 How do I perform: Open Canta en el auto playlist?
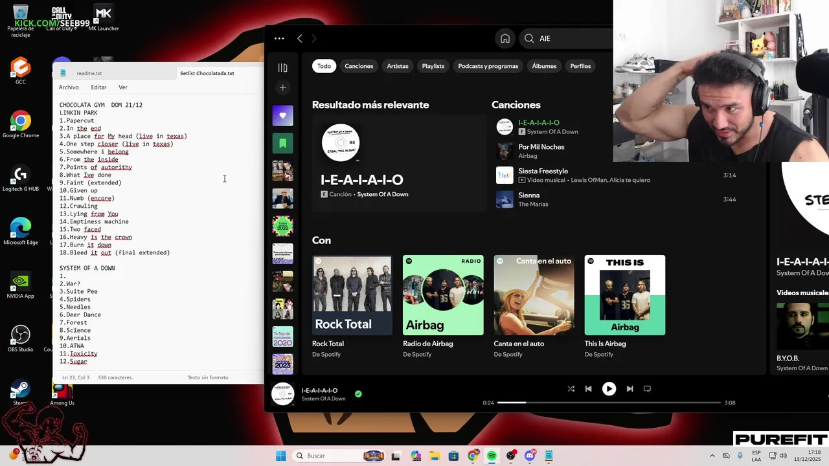coord(534,307)
